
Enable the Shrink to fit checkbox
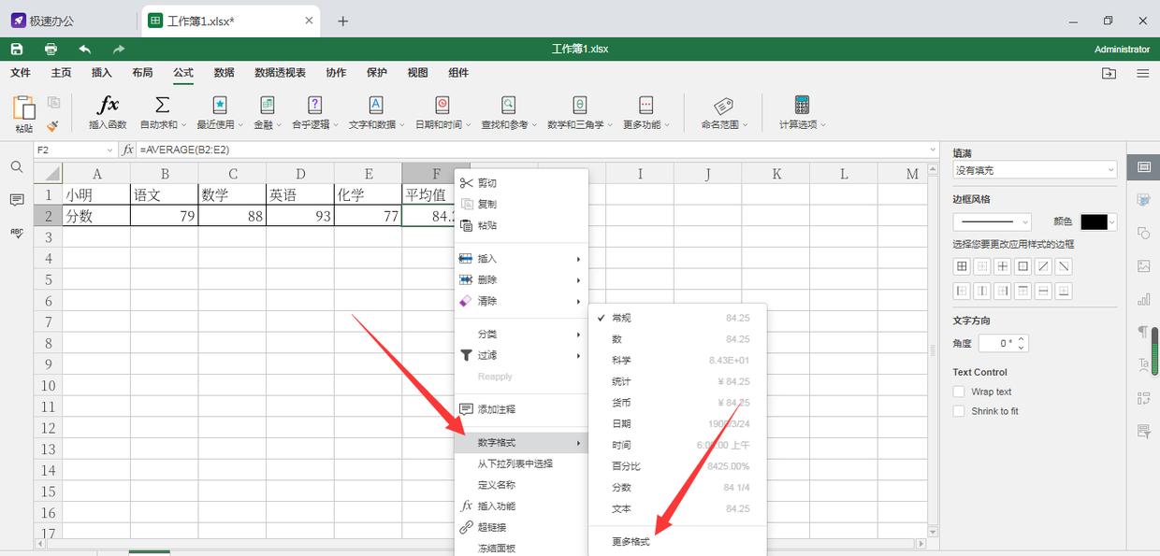958,411
